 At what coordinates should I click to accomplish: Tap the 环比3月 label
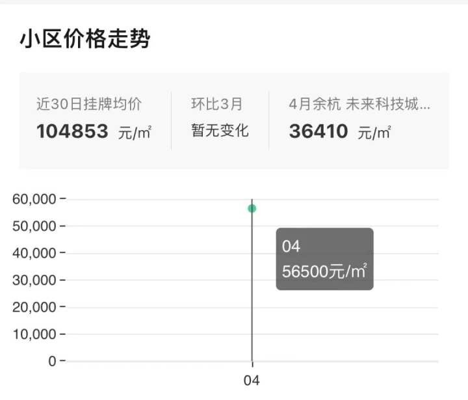(217, 104)
